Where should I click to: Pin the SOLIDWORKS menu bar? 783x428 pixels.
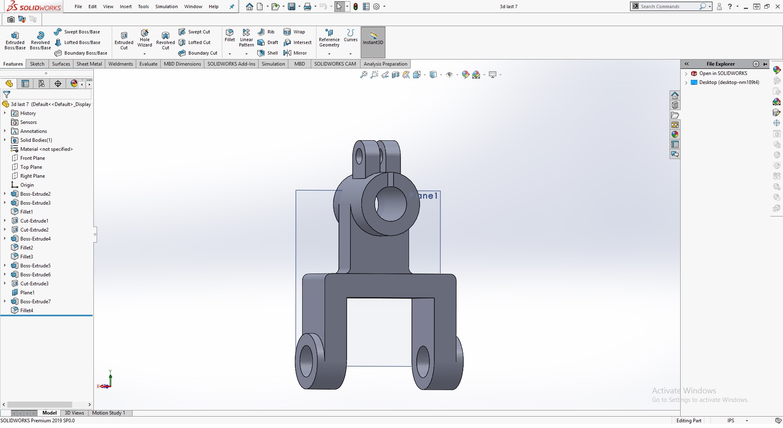coord(232,7)
